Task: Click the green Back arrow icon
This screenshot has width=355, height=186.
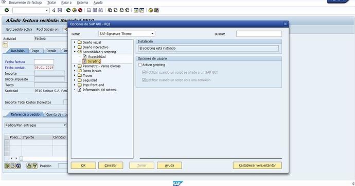Action: click(x=68, y=10)
